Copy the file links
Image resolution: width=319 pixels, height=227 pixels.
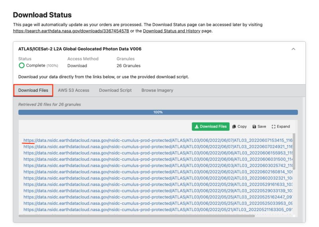240,126
